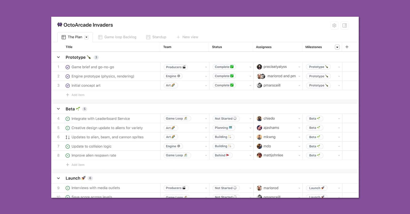Click the OctoArcade Invaders alien logo icon
This screenshot has height=214, width=410.
click(60, 25)
